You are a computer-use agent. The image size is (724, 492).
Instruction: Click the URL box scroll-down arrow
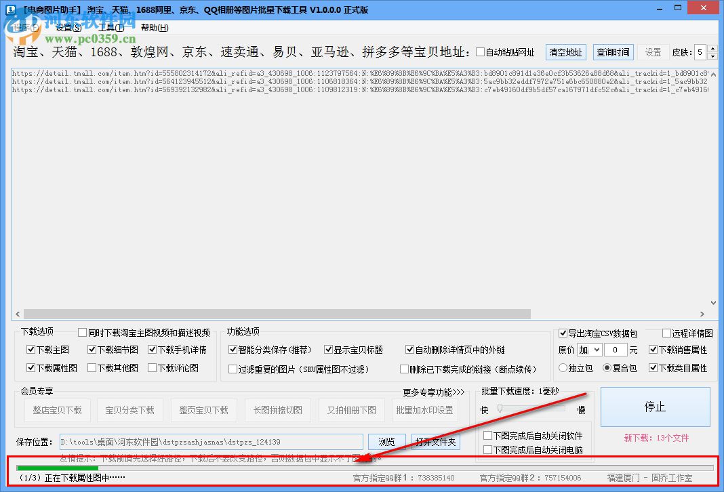713,303
